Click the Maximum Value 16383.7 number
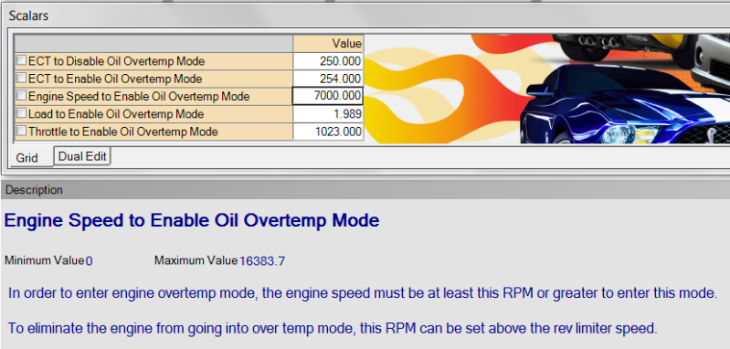 [262, 261]
